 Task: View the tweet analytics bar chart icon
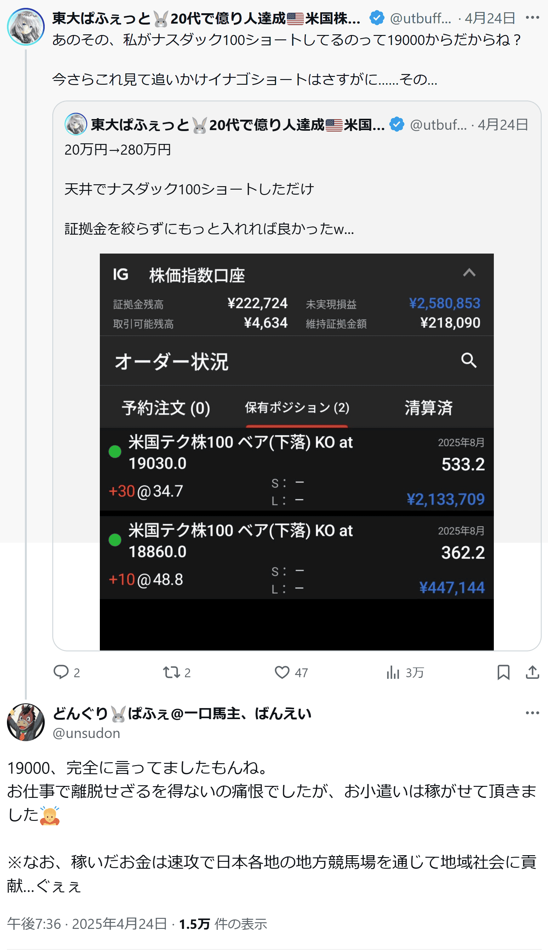[392, 672]
